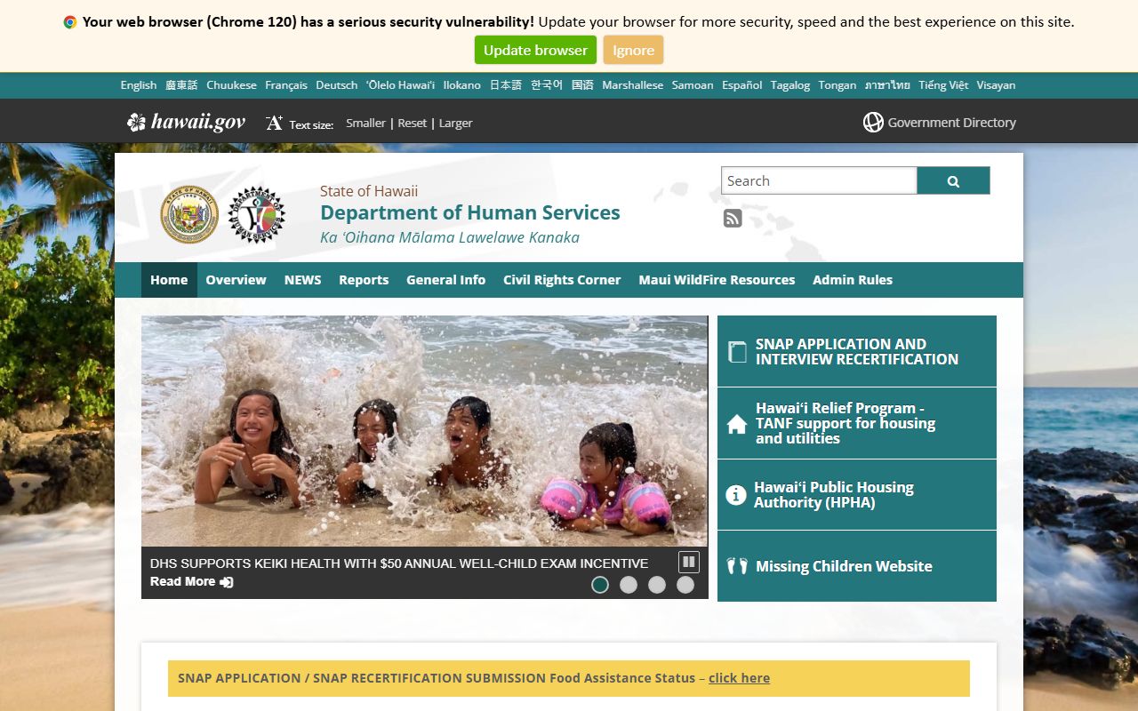Switch language to 国语
The image size is (1138, 711).
(582, 85)
